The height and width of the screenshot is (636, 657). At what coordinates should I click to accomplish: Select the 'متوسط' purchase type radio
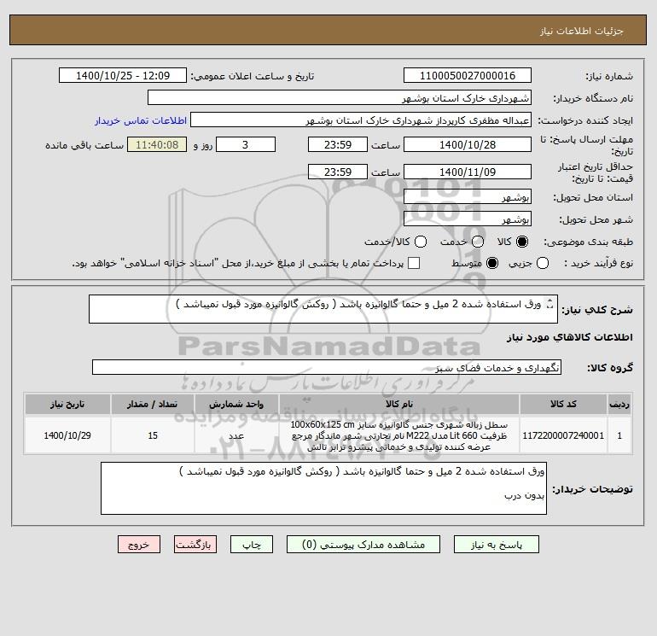point(492,263)
